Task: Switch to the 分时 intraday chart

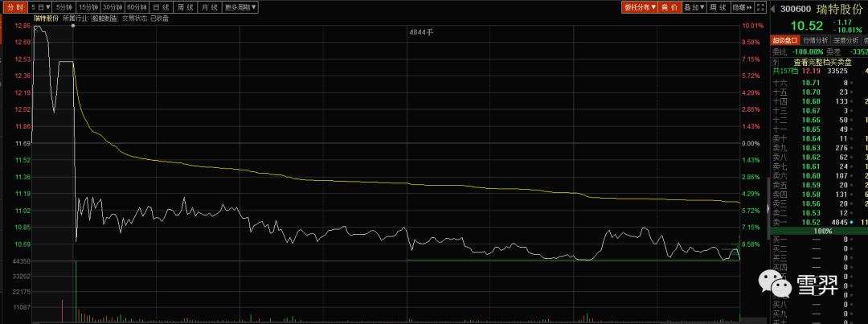Action: coord(14,7)
